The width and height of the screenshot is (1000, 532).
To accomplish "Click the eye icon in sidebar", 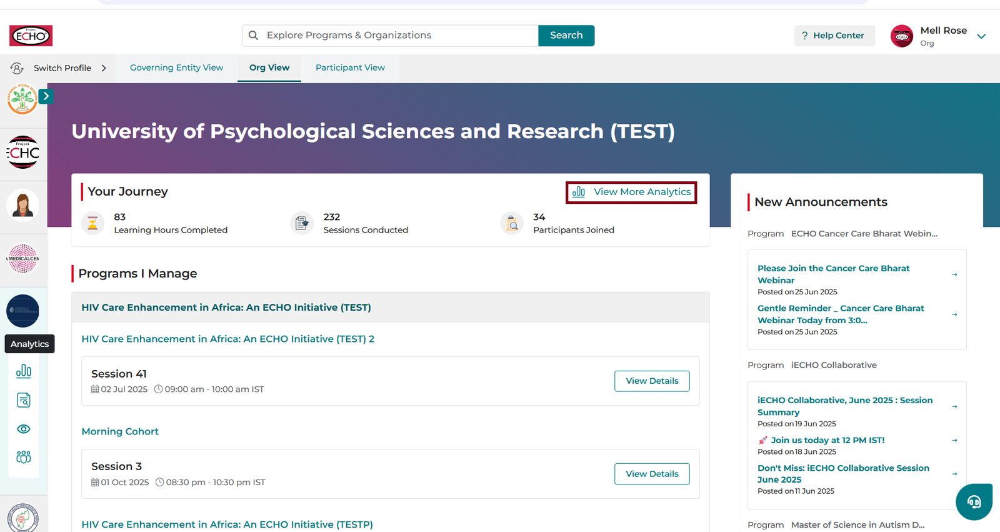I will click(23, 429).
